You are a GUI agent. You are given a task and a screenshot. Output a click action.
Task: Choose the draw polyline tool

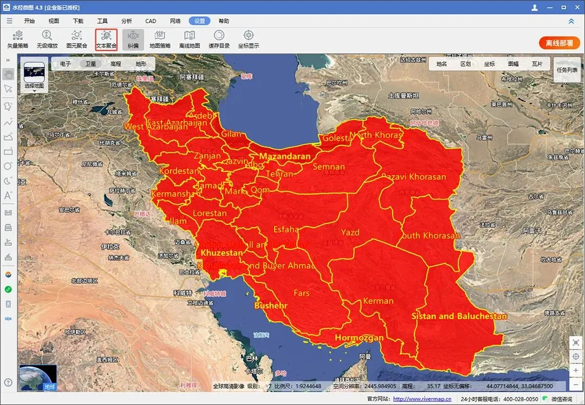(8, 122)
